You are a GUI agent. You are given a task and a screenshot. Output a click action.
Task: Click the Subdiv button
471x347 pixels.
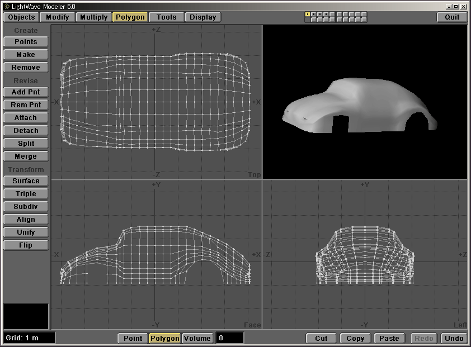pos(26,207)
